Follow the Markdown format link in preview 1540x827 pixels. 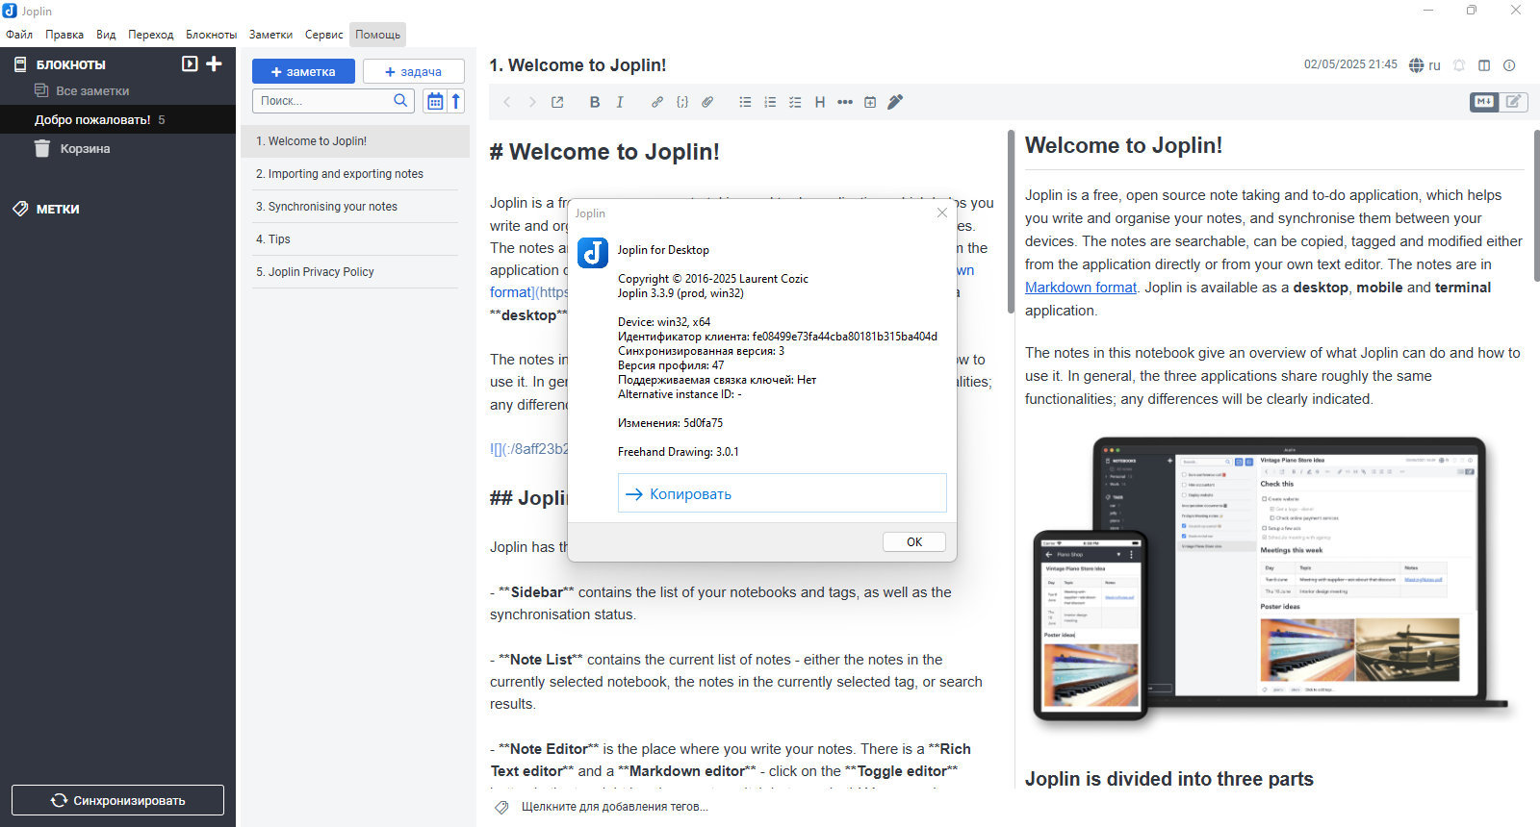[x=1080, y=288]
